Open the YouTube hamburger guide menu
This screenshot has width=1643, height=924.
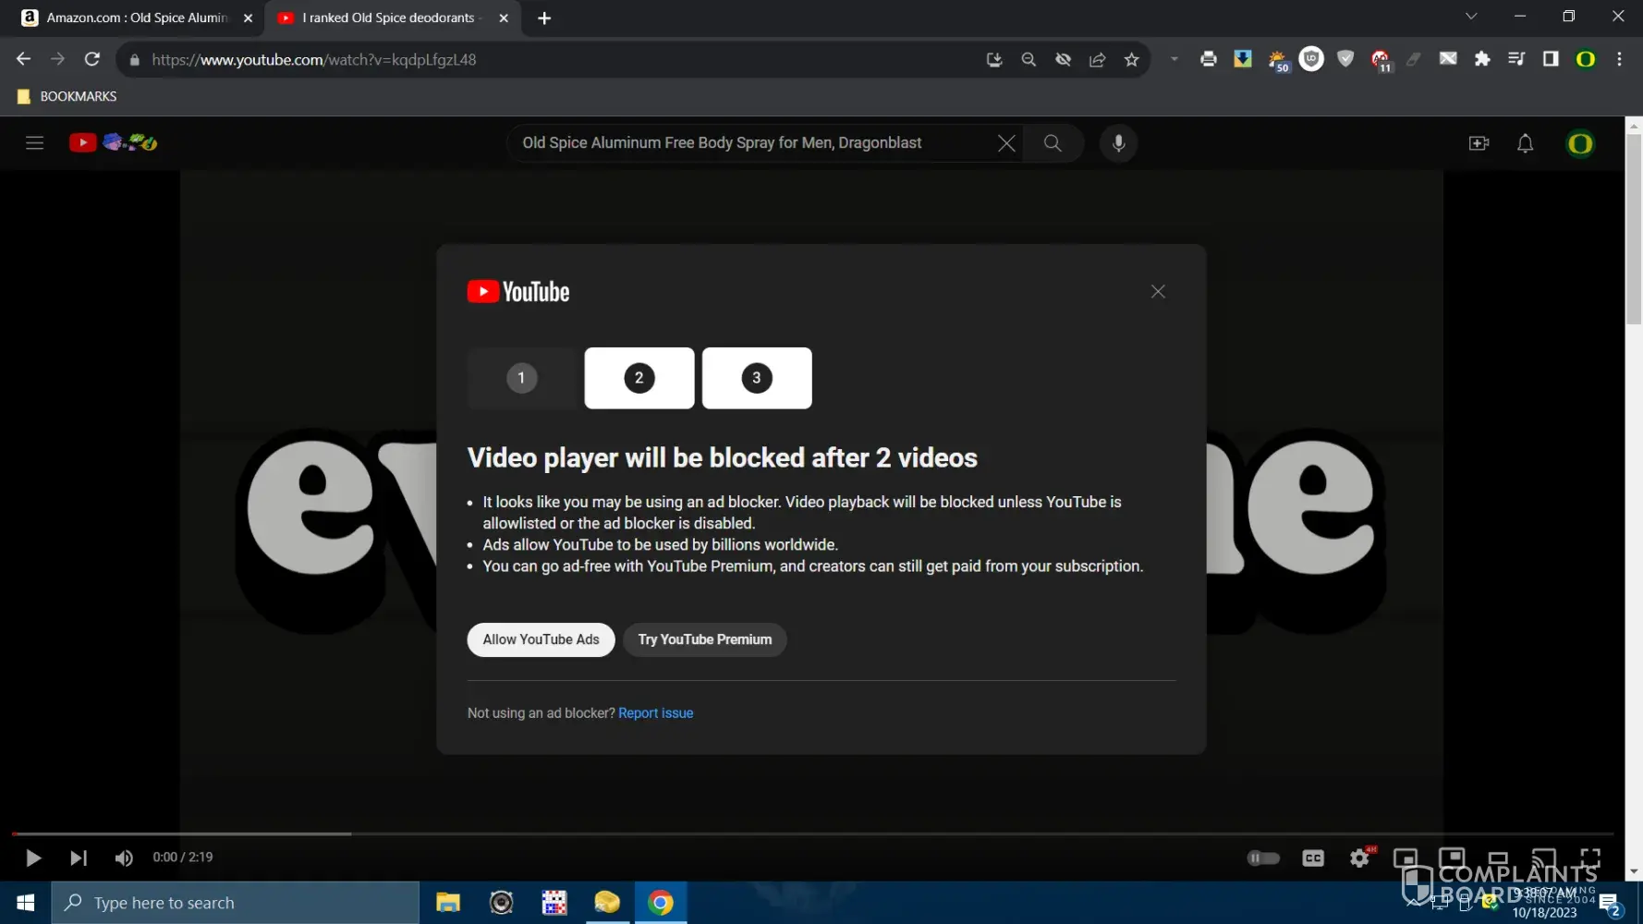[35, 143]
